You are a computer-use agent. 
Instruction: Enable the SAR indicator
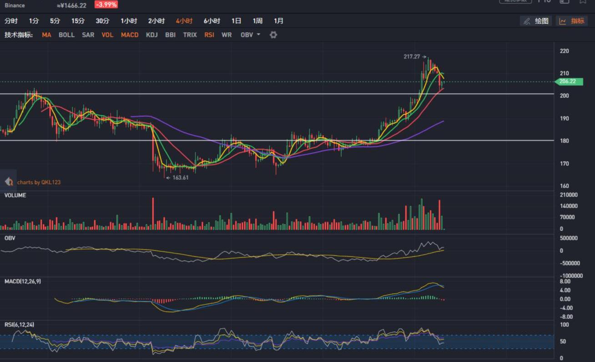point(88,35)
